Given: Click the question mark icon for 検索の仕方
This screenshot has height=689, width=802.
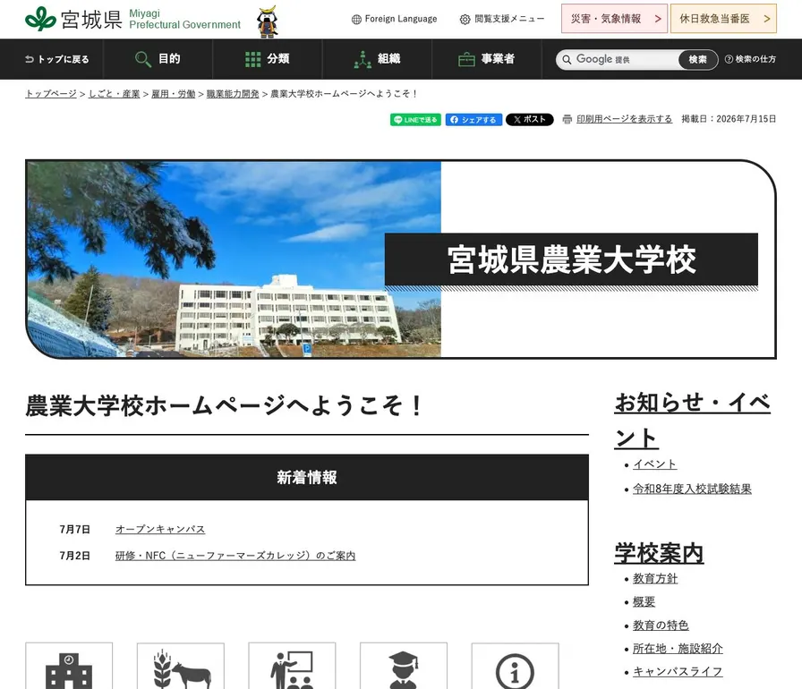Looking at the screenshot, I should point(729,59).
